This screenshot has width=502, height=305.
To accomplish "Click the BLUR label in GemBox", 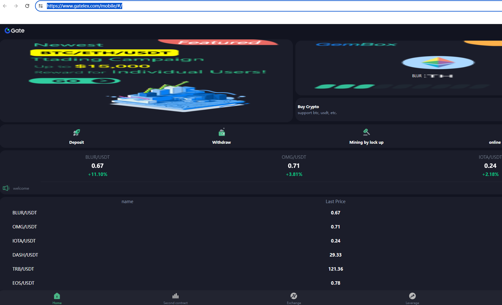I will (417, 76).
